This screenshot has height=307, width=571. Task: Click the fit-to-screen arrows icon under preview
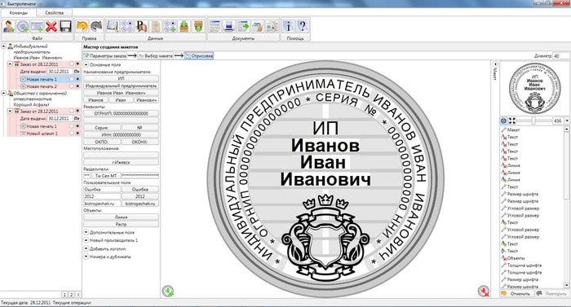point(512,121)
